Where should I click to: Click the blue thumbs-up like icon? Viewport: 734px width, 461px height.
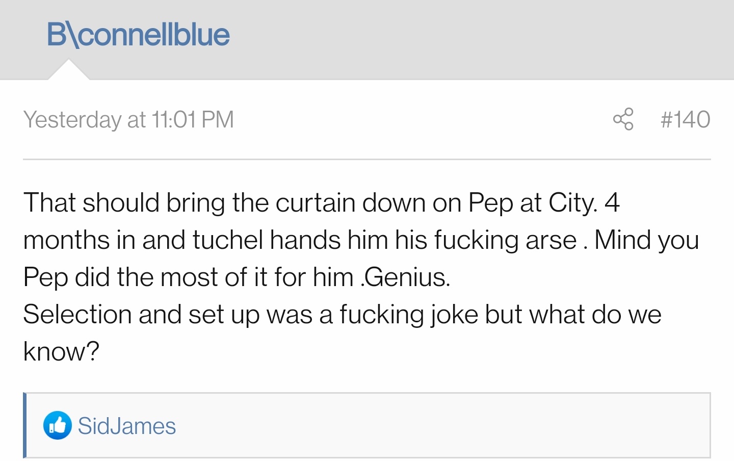58,425
